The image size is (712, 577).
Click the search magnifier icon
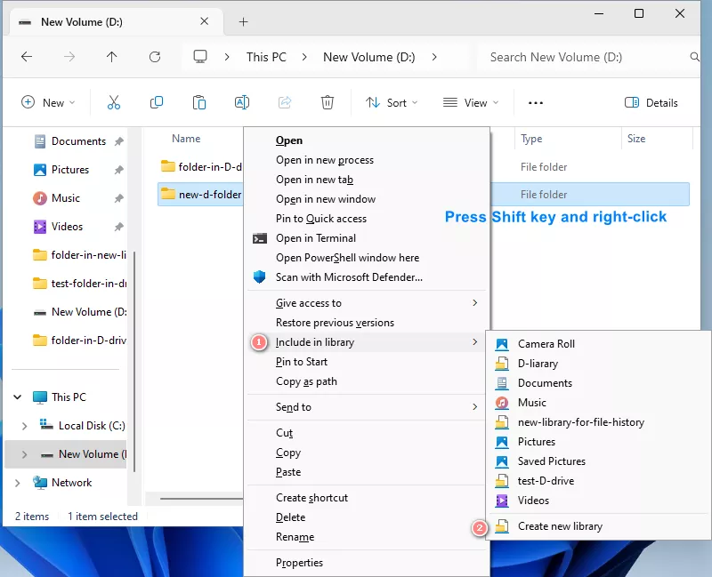[x=694, y=57]
